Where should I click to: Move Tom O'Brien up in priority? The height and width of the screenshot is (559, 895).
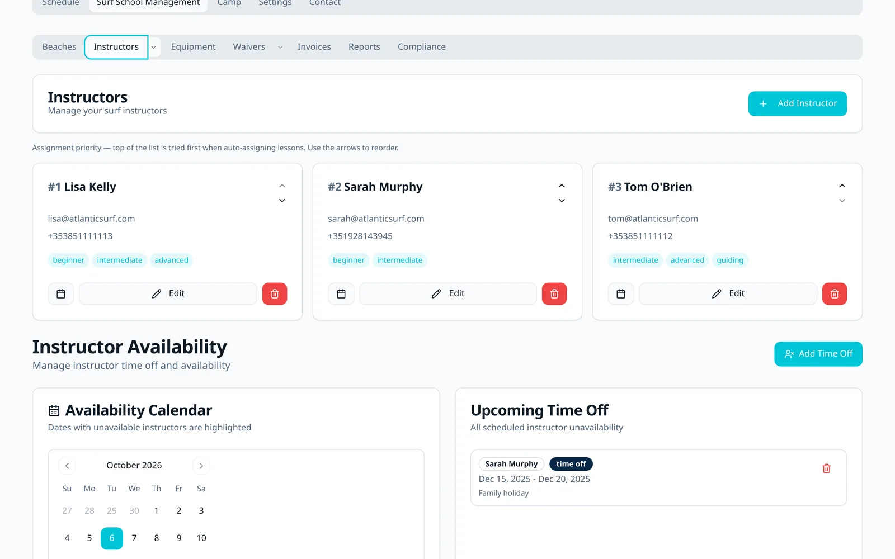842,186
